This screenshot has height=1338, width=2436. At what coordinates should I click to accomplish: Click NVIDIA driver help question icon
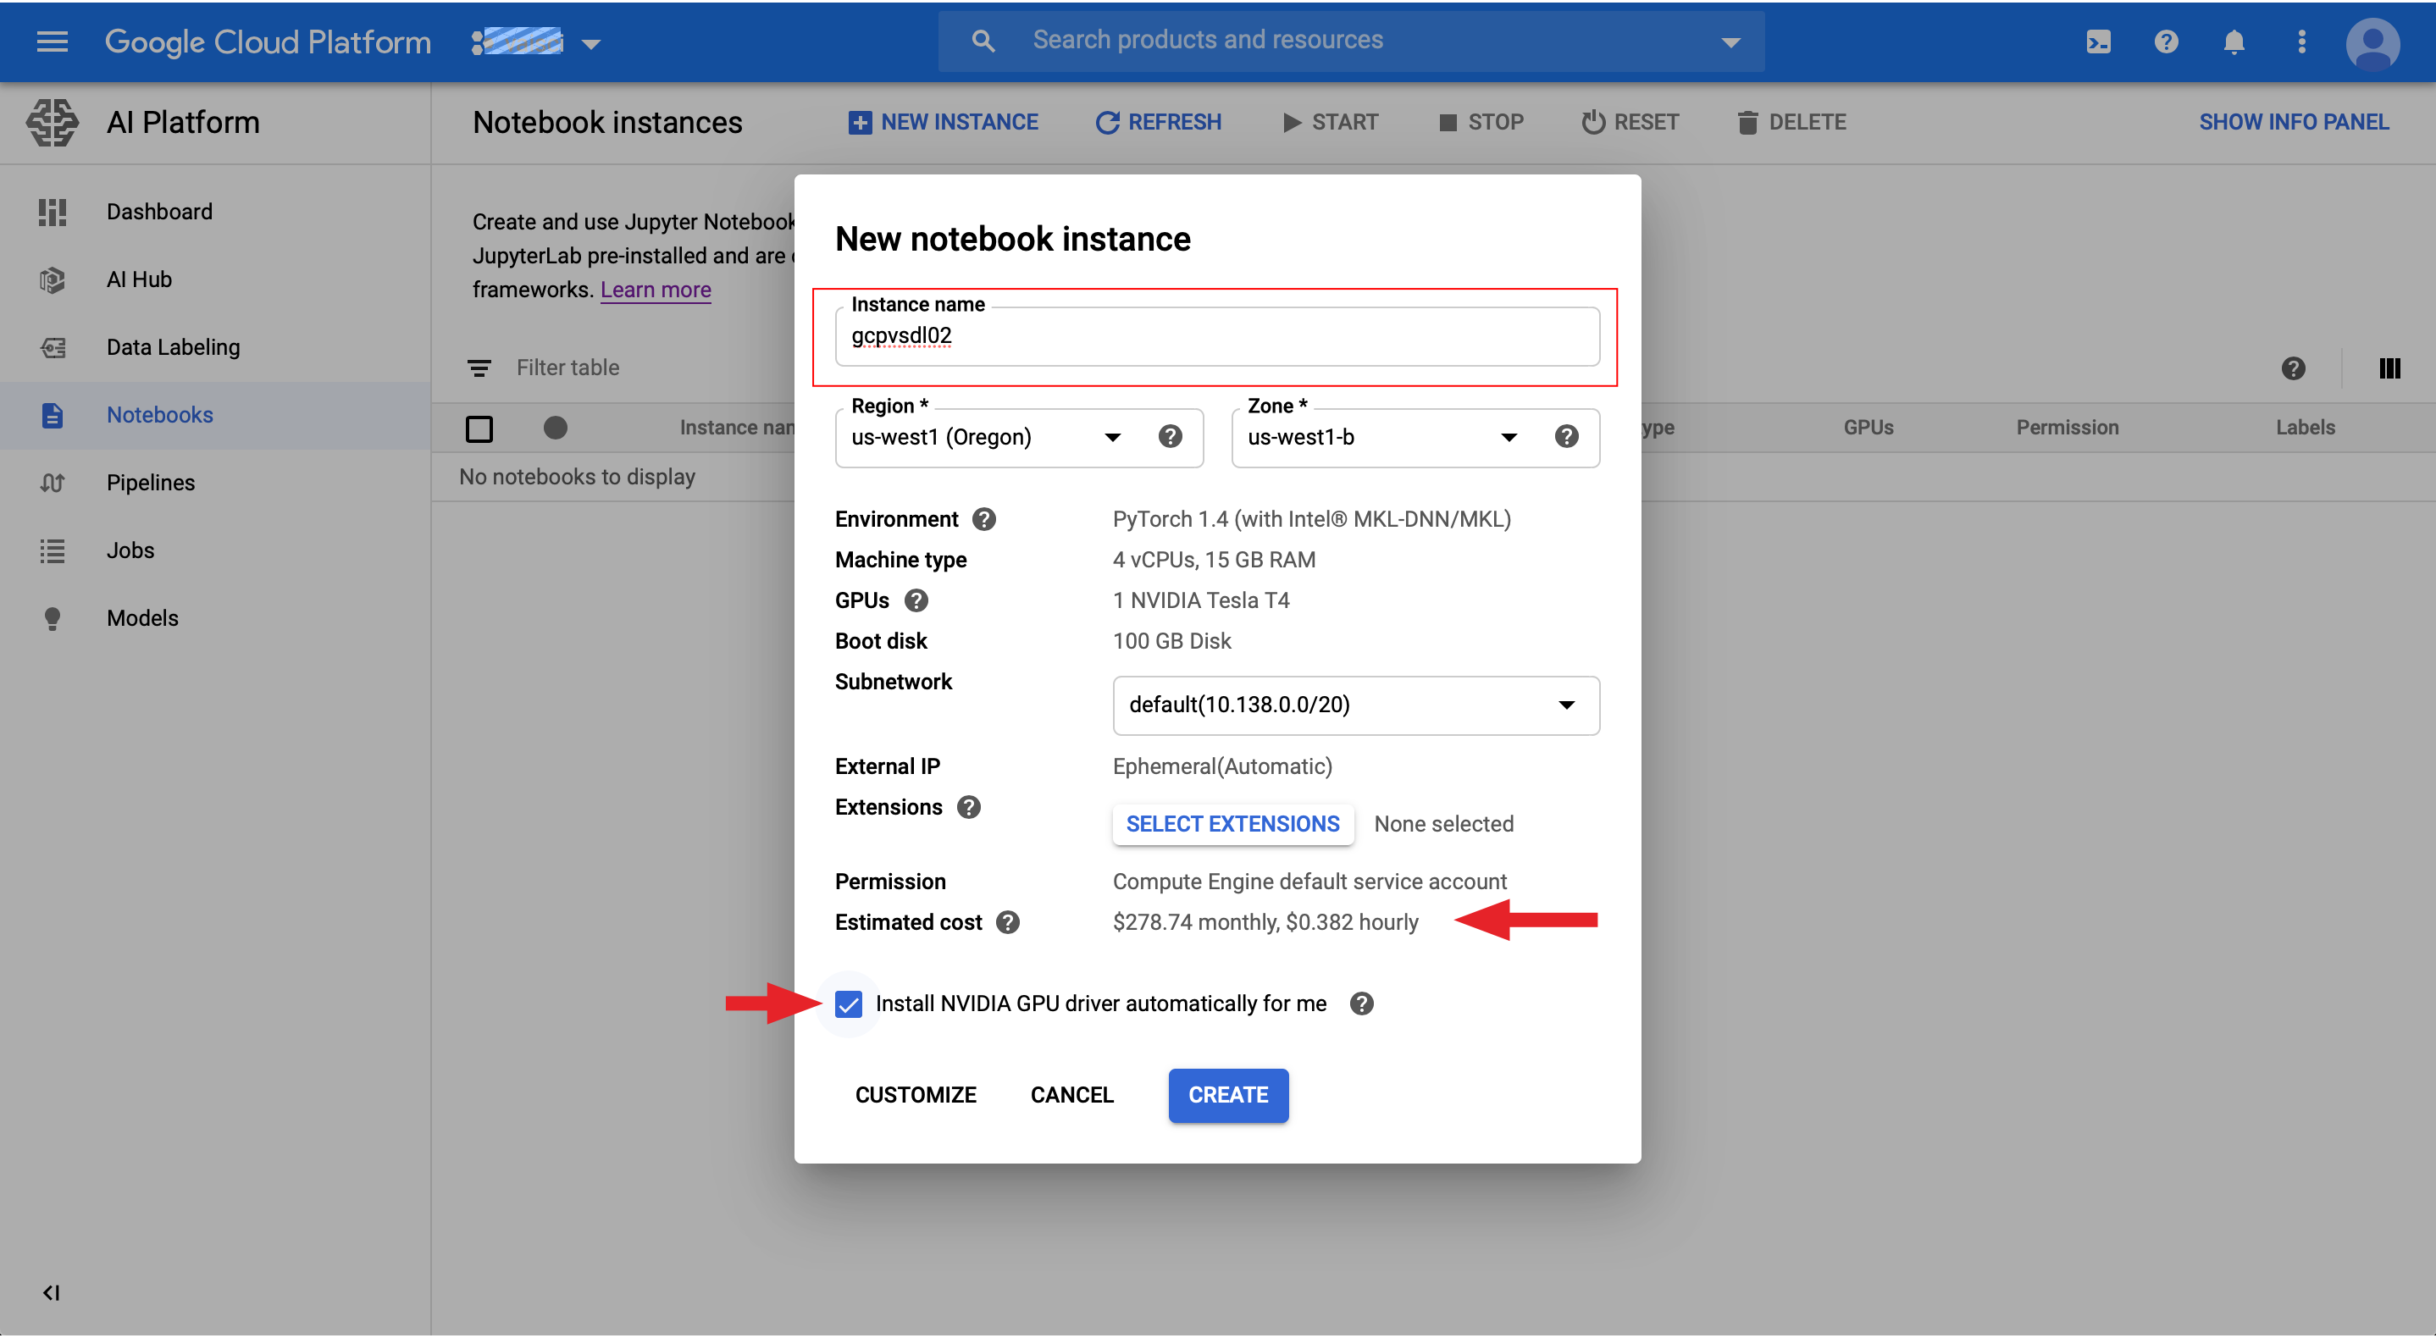pos(1362,1004)
